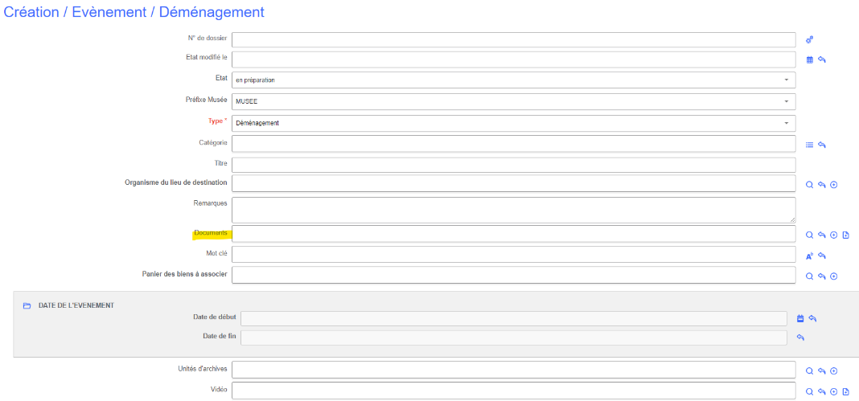Open the list icon next to Catégorie
The height and width of the screenshot is (401, 859).
click(x=810, y=145)
